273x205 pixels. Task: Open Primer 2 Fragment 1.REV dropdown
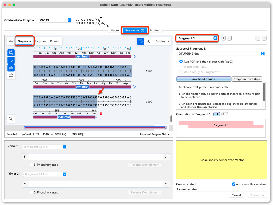(x=45, y=174)
